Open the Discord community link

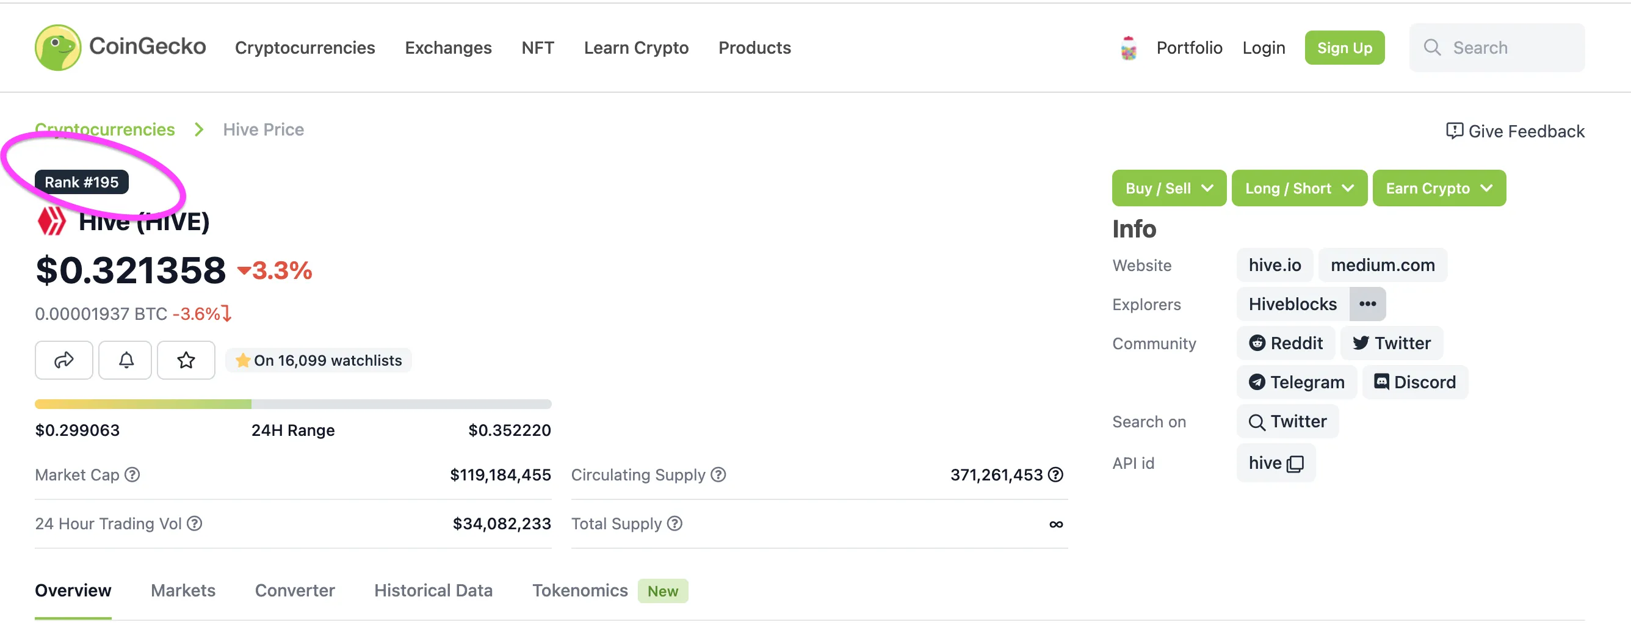(1414, 382)
